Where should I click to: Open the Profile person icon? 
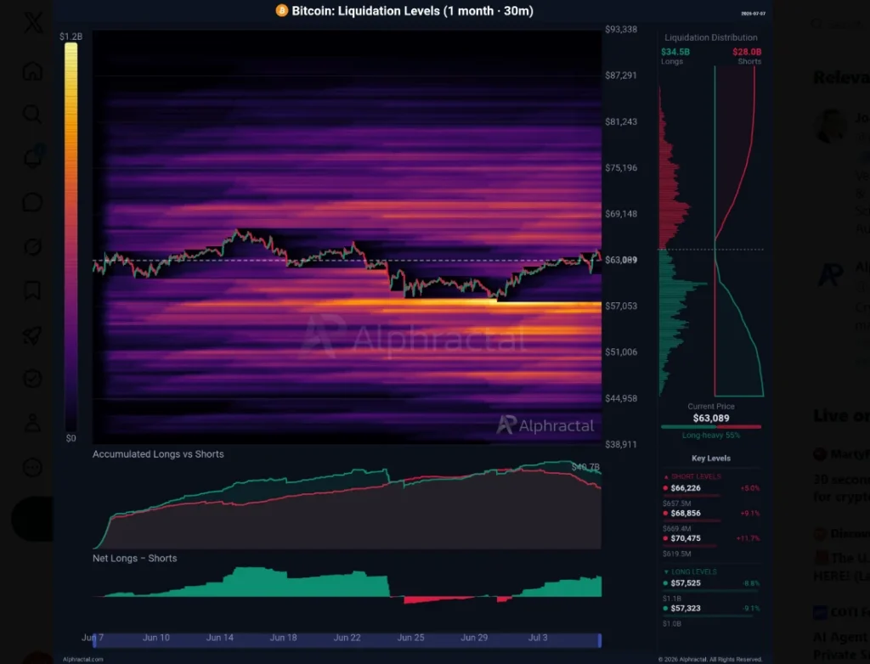(33, 423)
